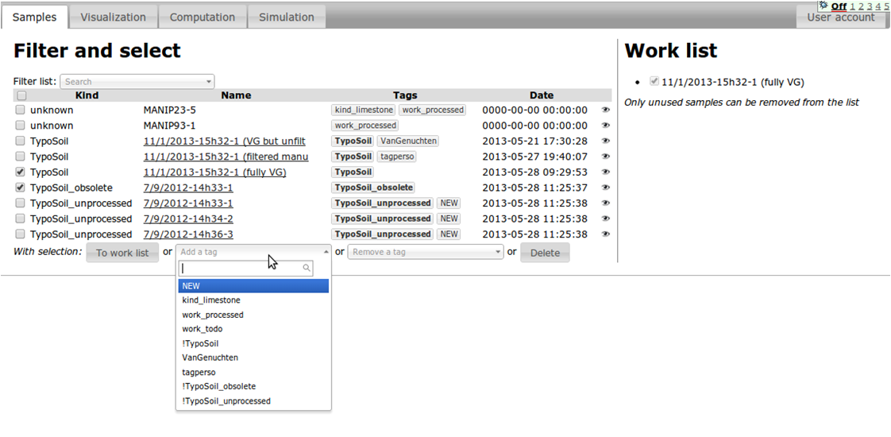Click the NEW badge on the 7/9/2012-14h34-2 row
This screenshot has width=891, height=437.
click(x=449, y=218)
